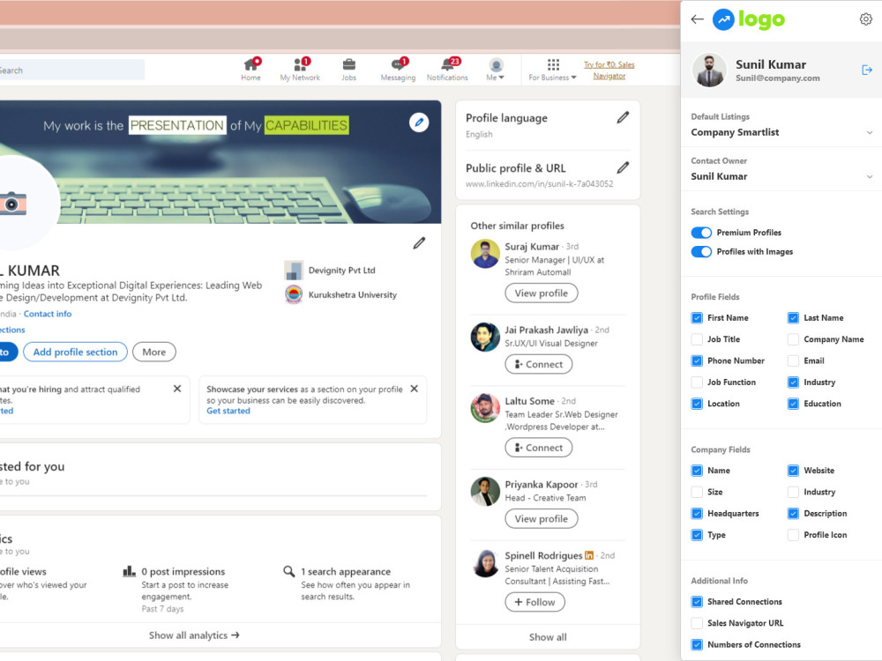Edit Profile language pencil icon
The width and height of the screenshot is (882, 661).
point(623,117)
